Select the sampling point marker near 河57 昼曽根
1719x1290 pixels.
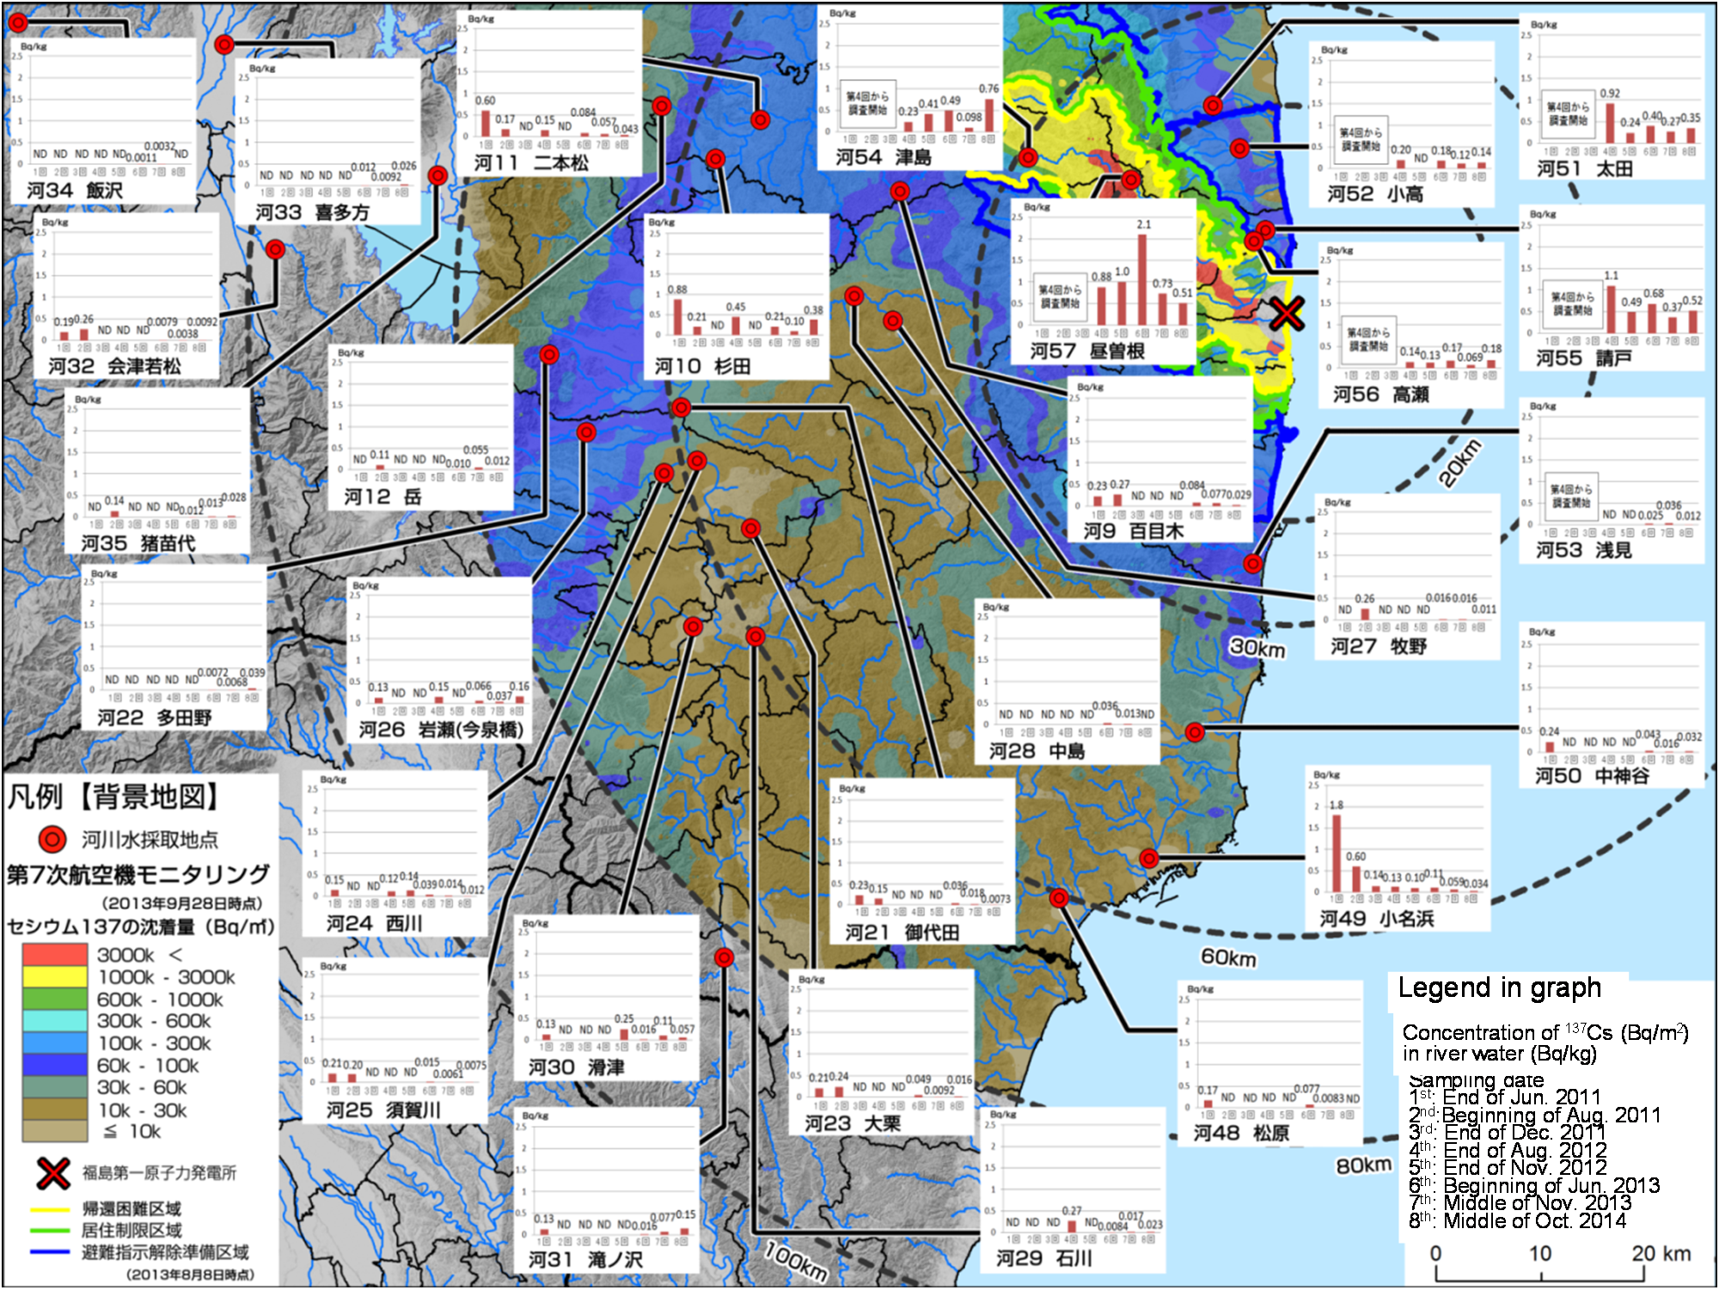click(x=1130, y=180)
